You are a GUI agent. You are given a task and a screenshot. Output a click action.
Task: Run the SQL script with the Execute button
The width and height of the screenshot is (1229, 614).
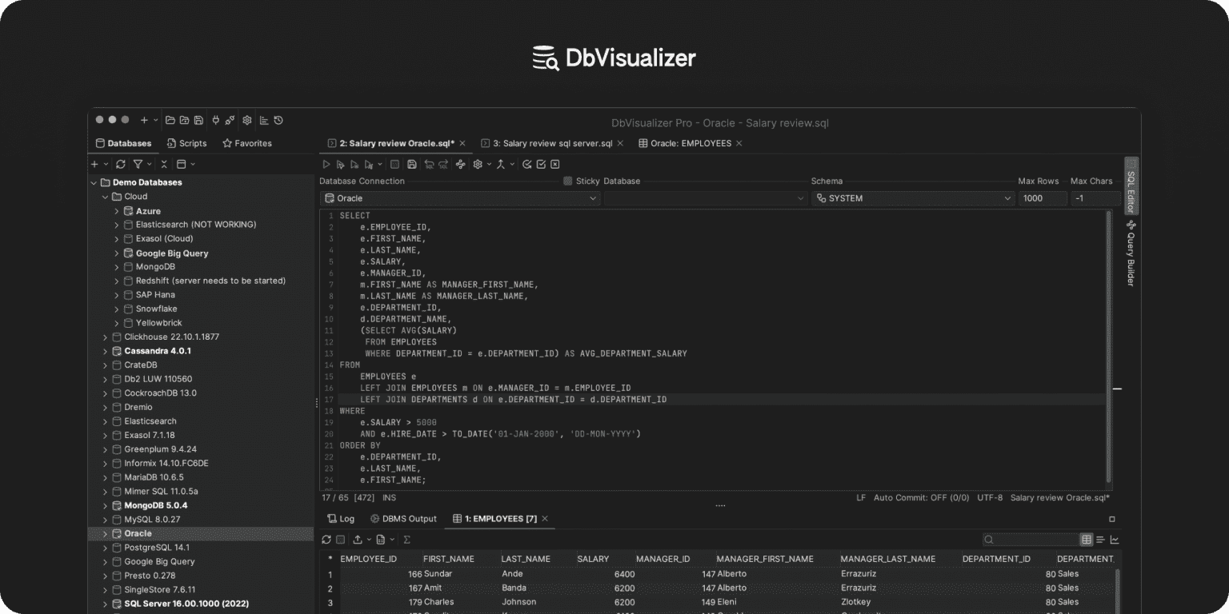[x=328, y=164]
